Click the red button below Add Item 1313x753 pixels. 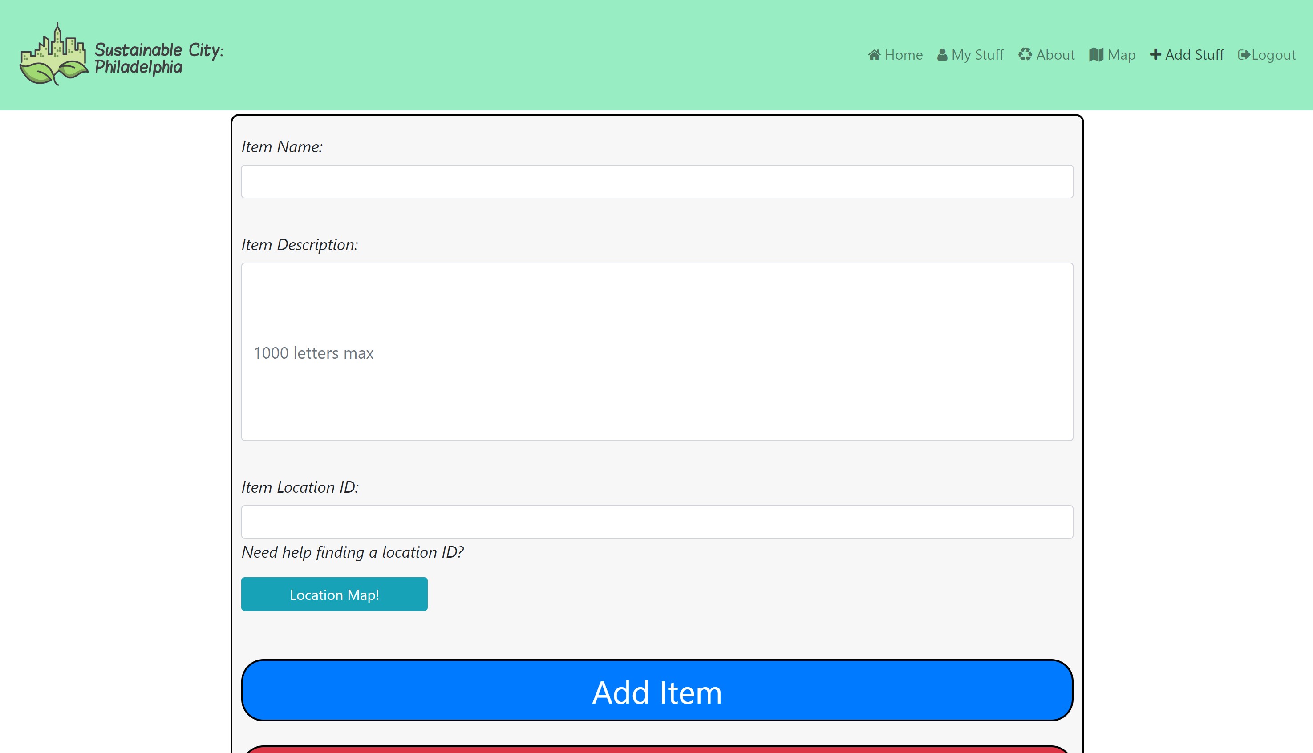tap(657, 749)
